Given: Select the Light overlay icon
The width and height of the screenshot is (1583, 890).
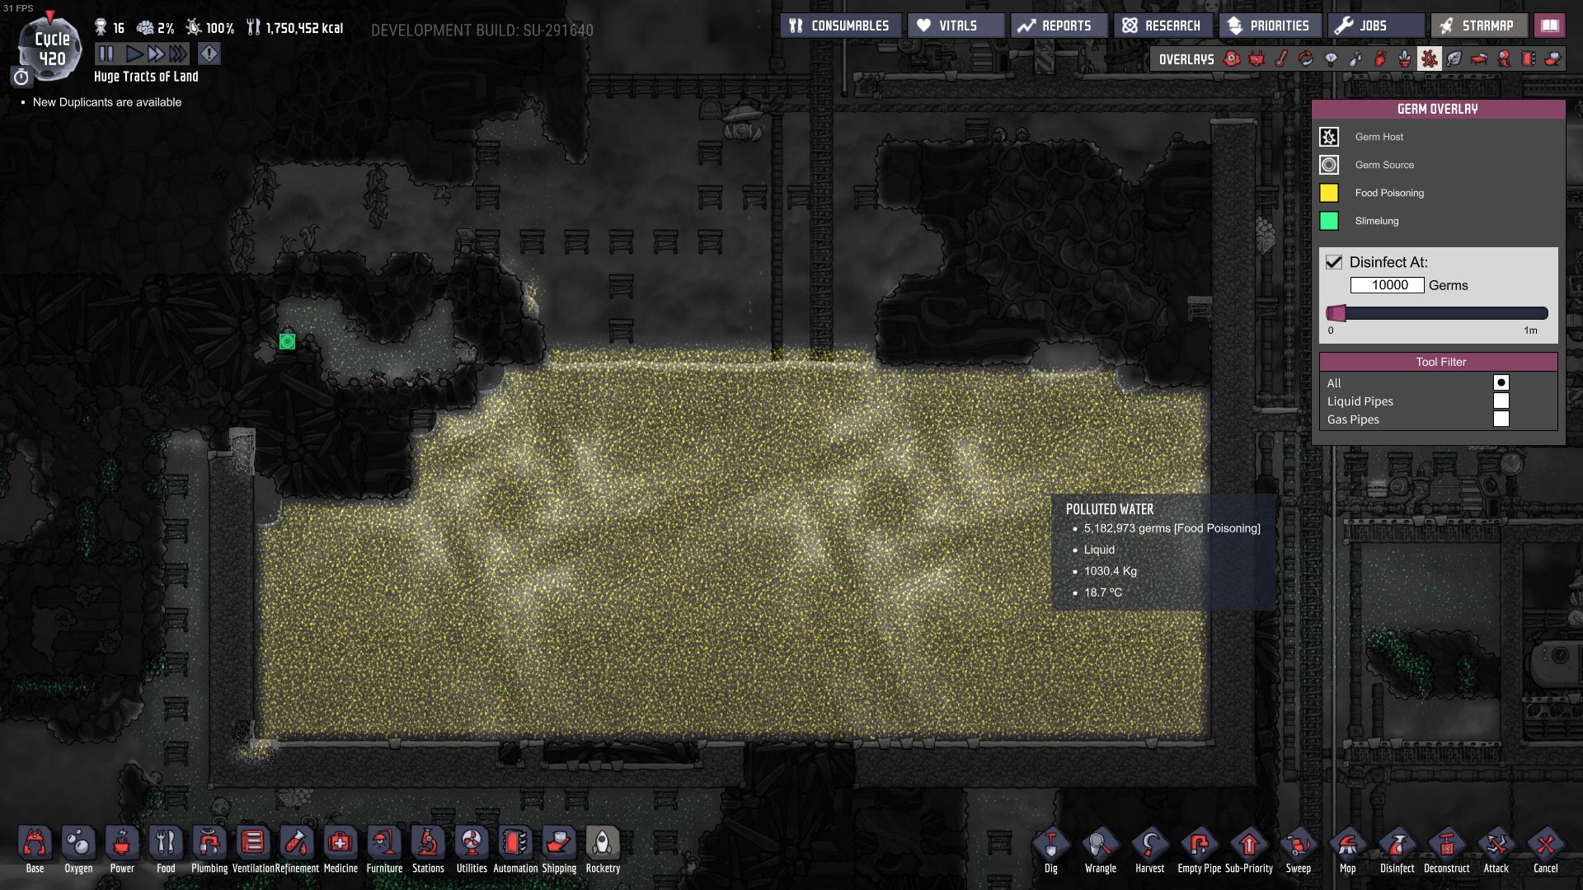Looking at the screenshot, I should [x=1331, y=59].
